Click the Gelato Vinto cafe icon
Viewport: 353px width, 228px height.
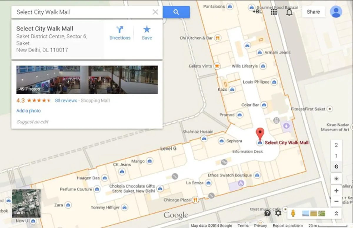(217, 66)
